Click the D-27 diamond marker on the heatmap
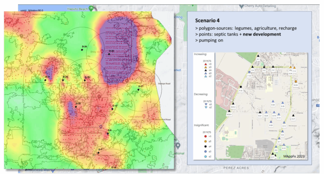 click(x=139, y=90)
